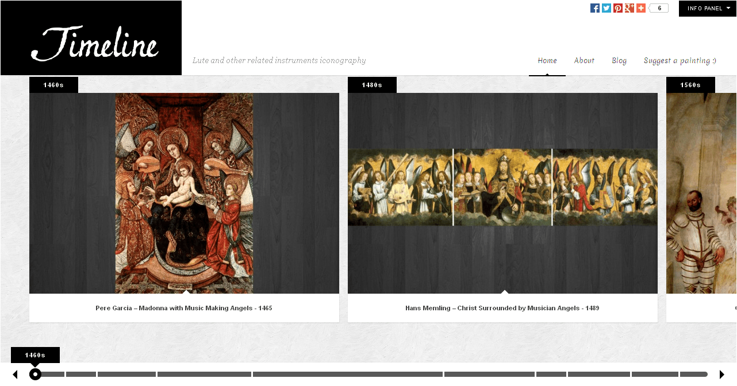Advance timeline with right arrow
737x386 pixels.
pos(722,375)
